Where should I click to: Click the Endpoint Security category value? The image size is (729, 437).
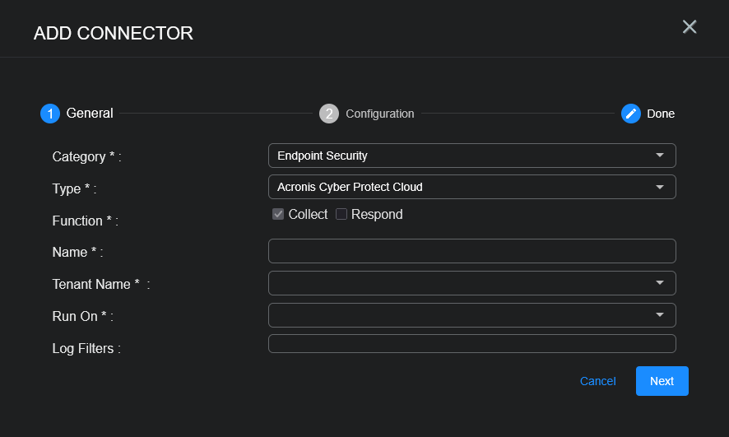tap(323, 156)
